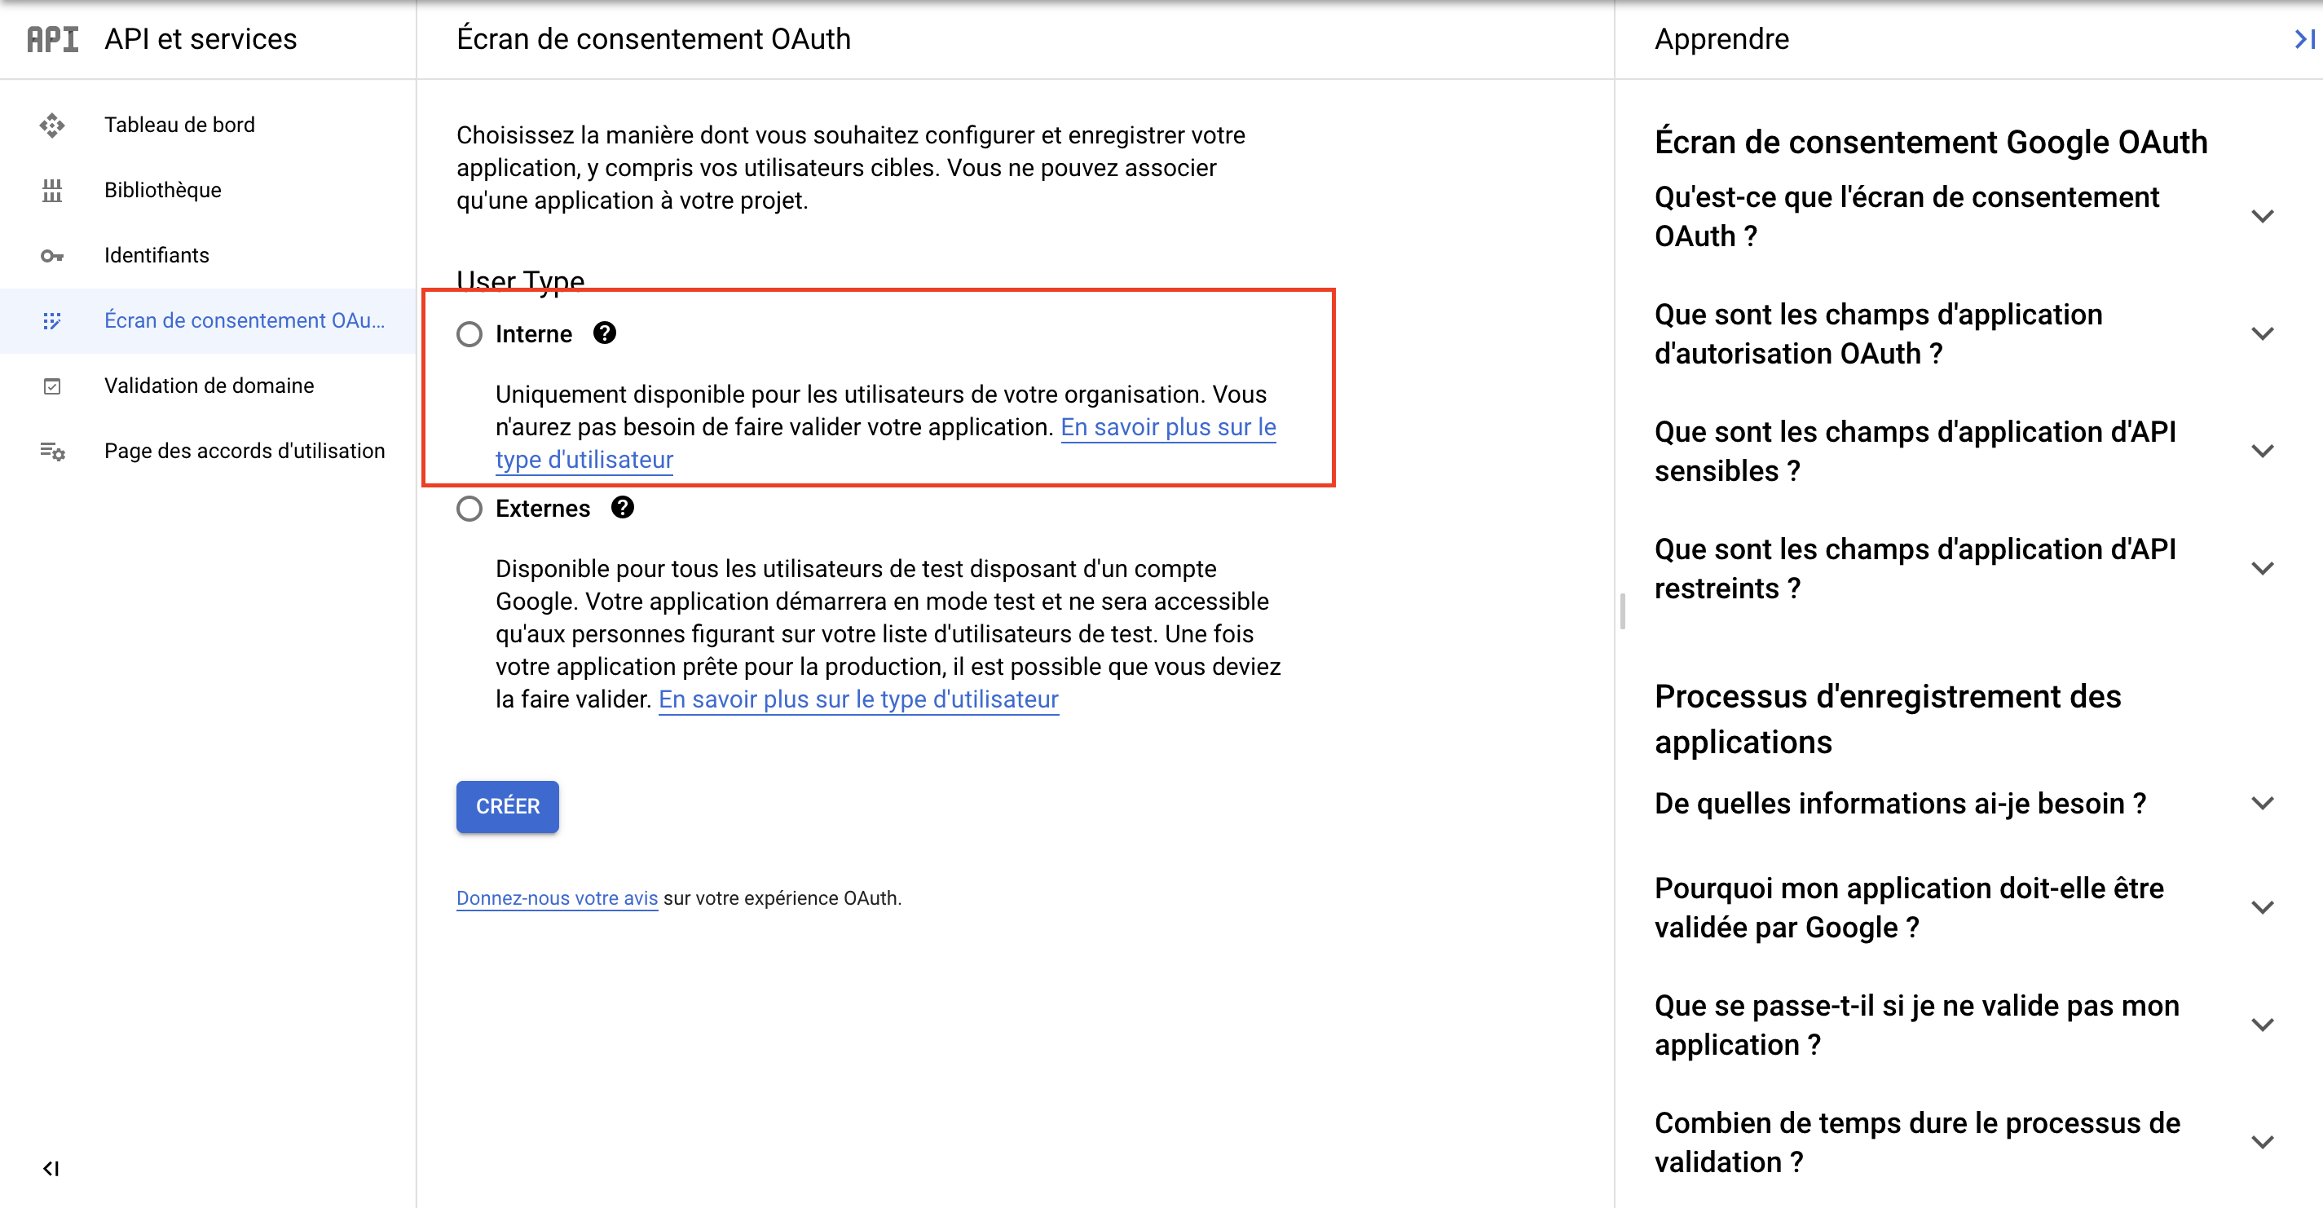Viewport: 2323px width, 1208px height.
Task: Click the CRÉER button
Action: (x=507, y=806)
